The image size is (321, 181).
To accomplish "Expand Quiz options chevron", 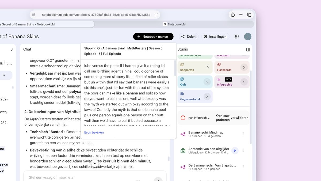I will click(x=207, y=82).
